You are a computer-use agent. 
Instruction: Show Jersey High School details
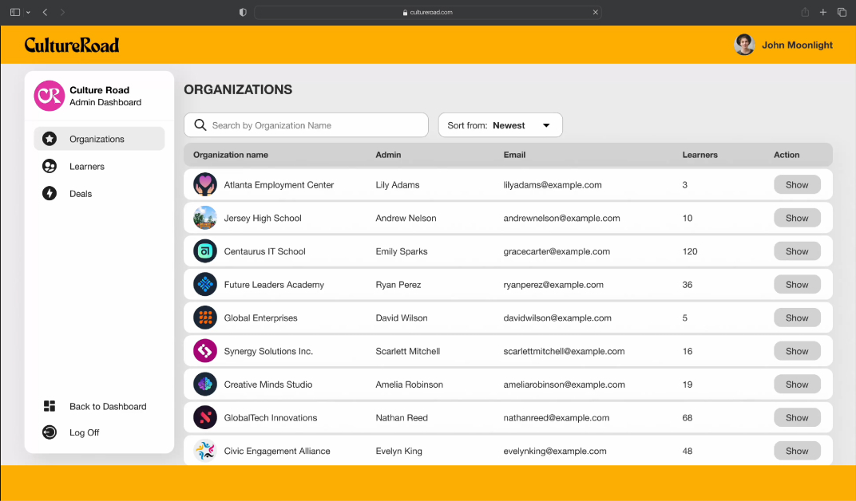797,218
